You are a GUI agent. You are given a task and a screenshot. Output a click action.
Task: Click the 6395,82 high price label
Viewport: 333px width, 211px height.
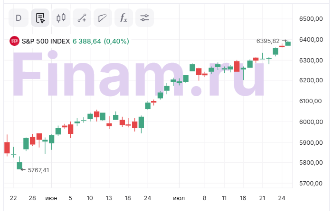click(x=267, y=41)
